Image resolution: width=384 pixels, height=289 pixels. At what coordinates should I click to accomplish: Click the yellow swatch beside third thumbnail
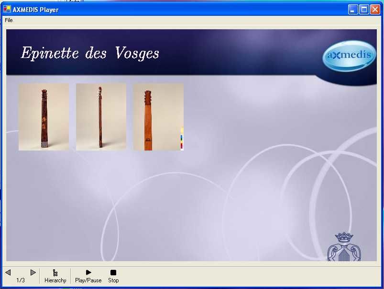tap(182, 129)
